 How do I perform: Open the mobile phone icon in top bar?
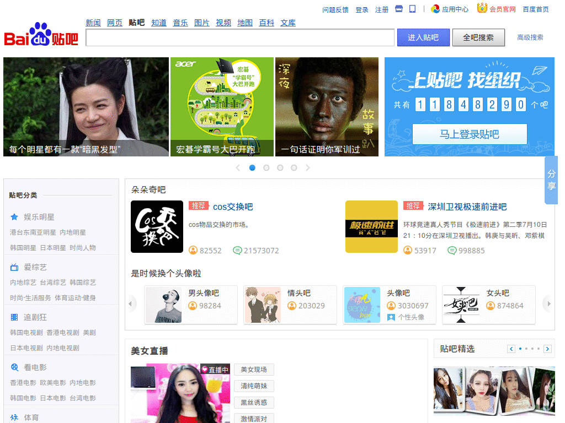click(412, 9)
